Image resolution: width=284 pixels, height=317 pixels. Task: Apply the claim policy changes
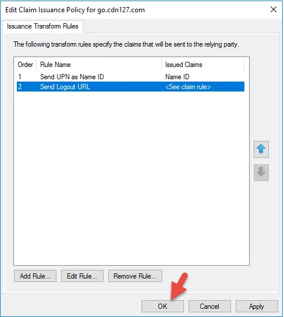(257, 306)
